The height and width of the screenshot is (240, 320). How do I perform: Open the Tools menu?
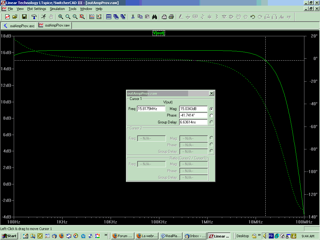(72, 9)
